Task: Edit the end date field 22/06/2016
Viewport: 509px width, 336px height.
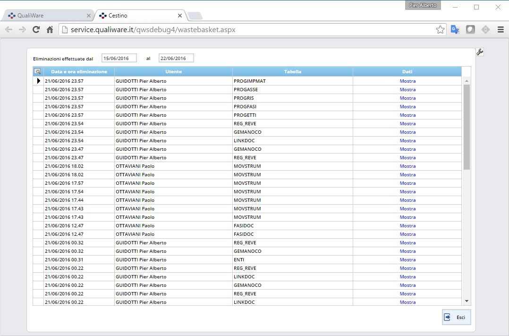Action: click(176, 58)
